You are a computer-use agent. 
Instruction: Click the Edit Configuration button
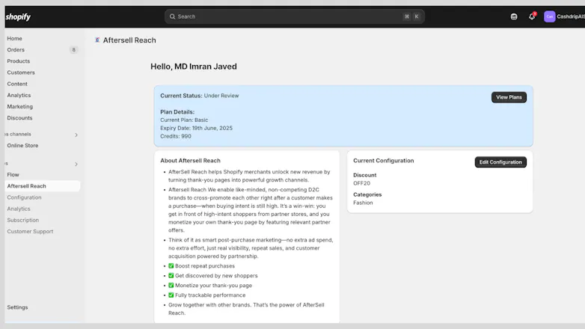[x=500, y=162]
